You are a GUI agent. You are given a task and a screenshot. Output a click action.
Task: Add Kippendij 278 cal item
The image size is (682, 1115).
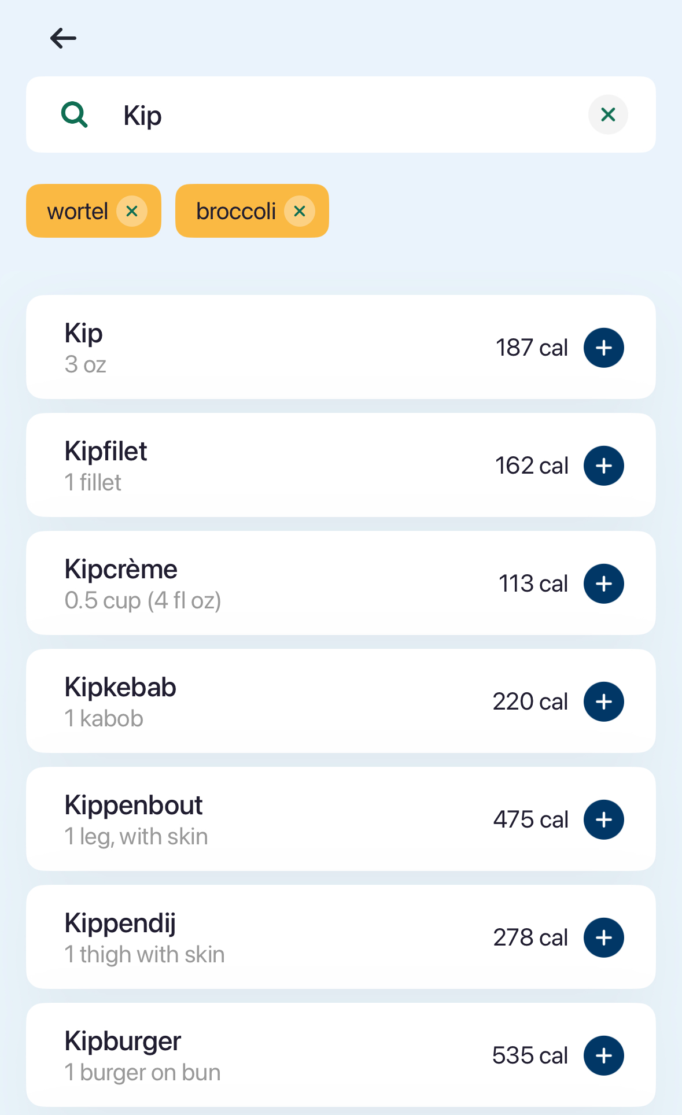[603, 937]
